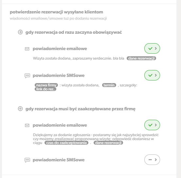Select heading 'gdy rezerwacja od razu zaczyna obowiązywać'
This screenshot has width=181, height=178.
coord(74,32)
